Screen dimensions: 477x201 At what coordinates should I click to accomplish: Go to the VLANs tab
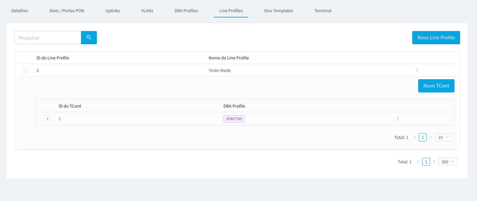(x=147, y=11)
